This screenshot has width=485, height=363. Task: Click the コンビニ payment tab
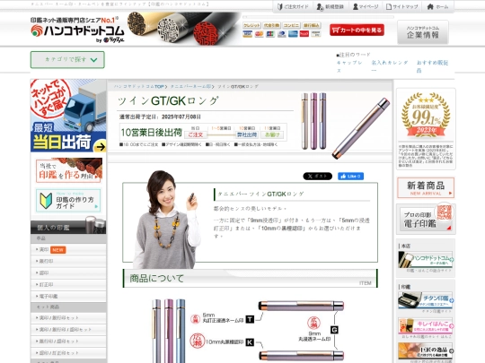pyautogui.click(x=291, y=25)
